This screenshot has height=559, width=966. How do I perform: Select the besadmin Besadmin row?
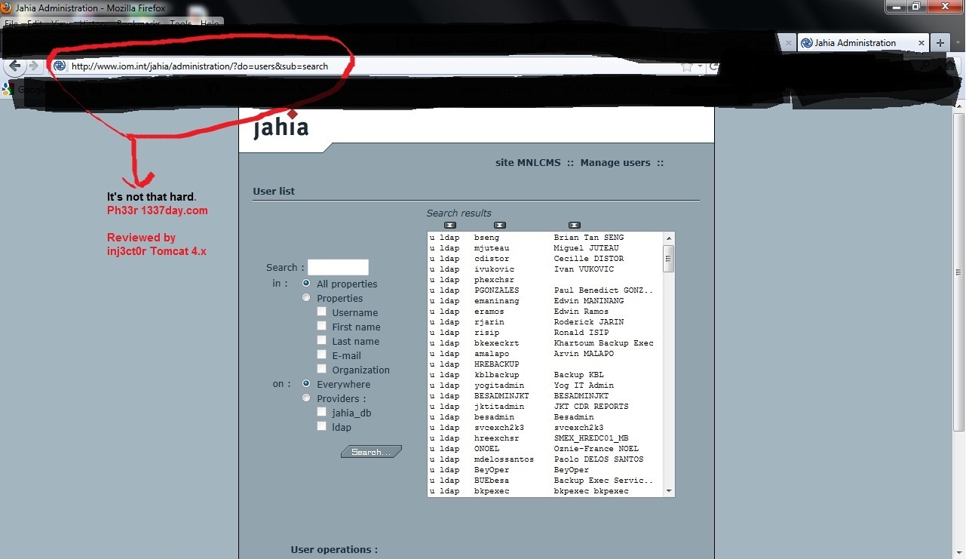[544, 417]
